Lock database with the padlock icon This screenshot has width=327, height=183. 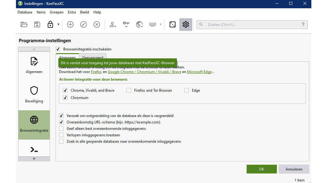coord(50,24)
